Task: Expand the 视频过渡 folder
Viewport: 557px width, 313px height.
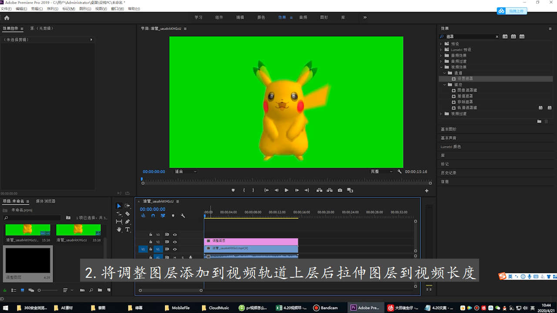Action: pyautogui.click(x=441, y=113)
